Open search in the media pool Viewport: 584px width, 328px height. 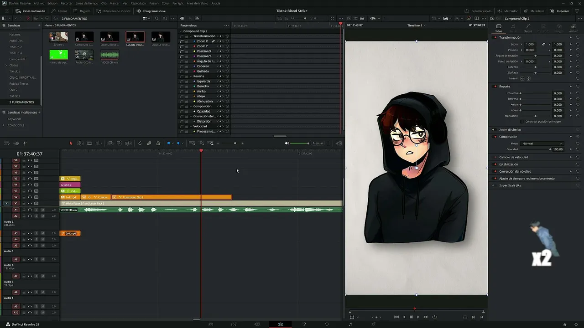click(x=156, y=18)
